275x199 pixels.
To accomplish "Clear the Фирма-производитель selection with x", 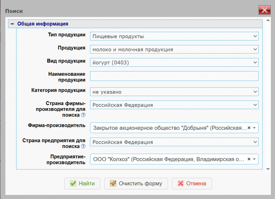I will click(x=249, y=128).
